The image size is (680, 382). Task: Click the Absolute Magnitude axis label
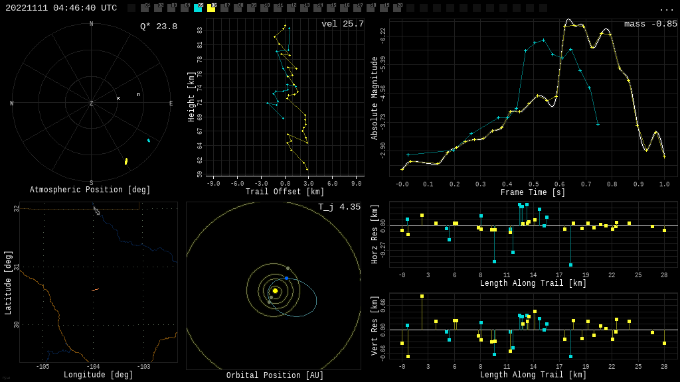coord(375,97)
